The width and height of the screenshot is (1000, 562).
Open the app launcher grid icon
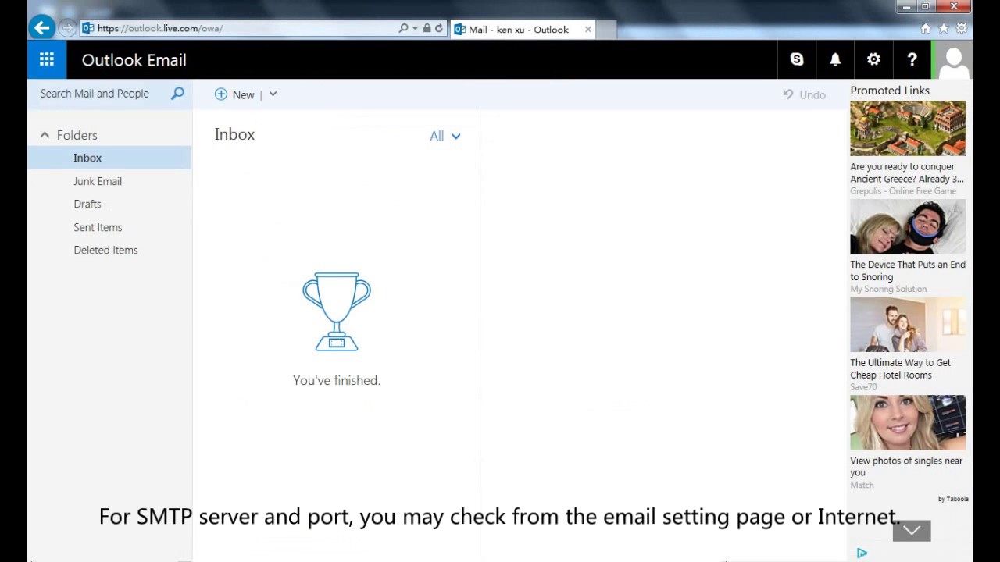[x=47, y=59]
